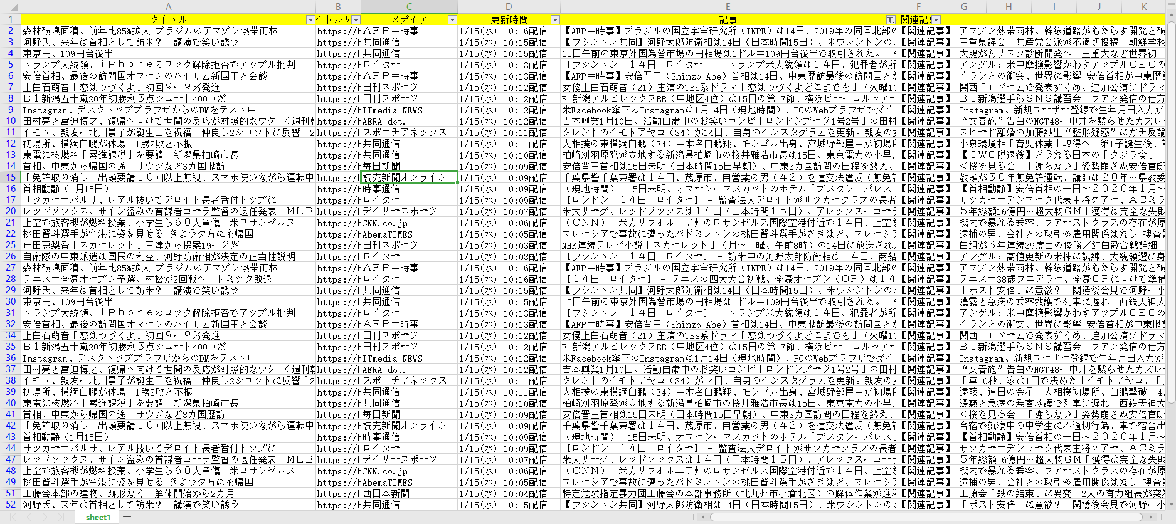Select column A header
This screenshot has height=524, width=1176.
[168, 6]
